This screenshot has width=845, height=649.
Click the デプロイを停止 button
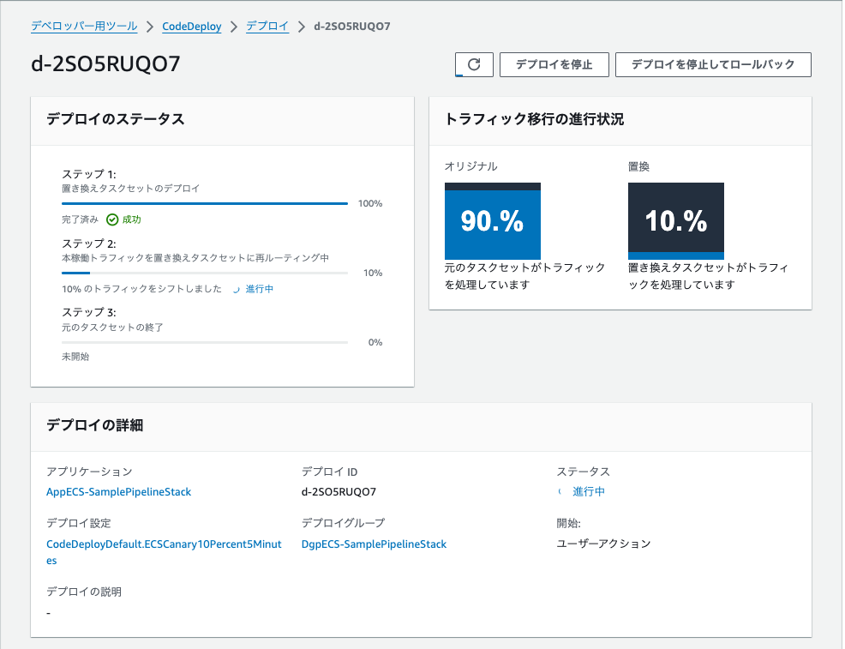(x=554, y=64)
